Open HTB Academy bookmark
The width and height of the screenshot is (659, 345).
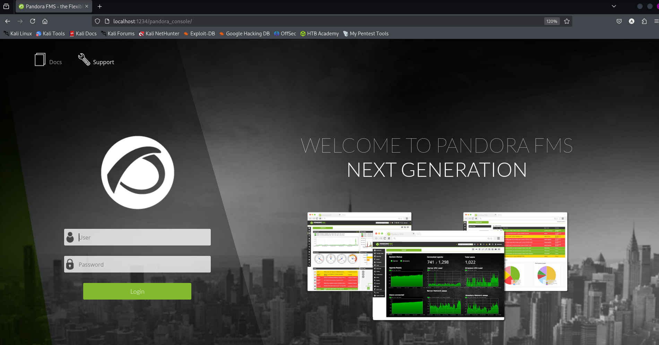tap(320, 34)
